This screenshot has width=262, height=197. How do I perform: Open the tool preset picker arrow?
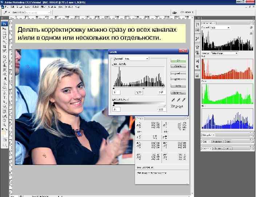point(9,12)
